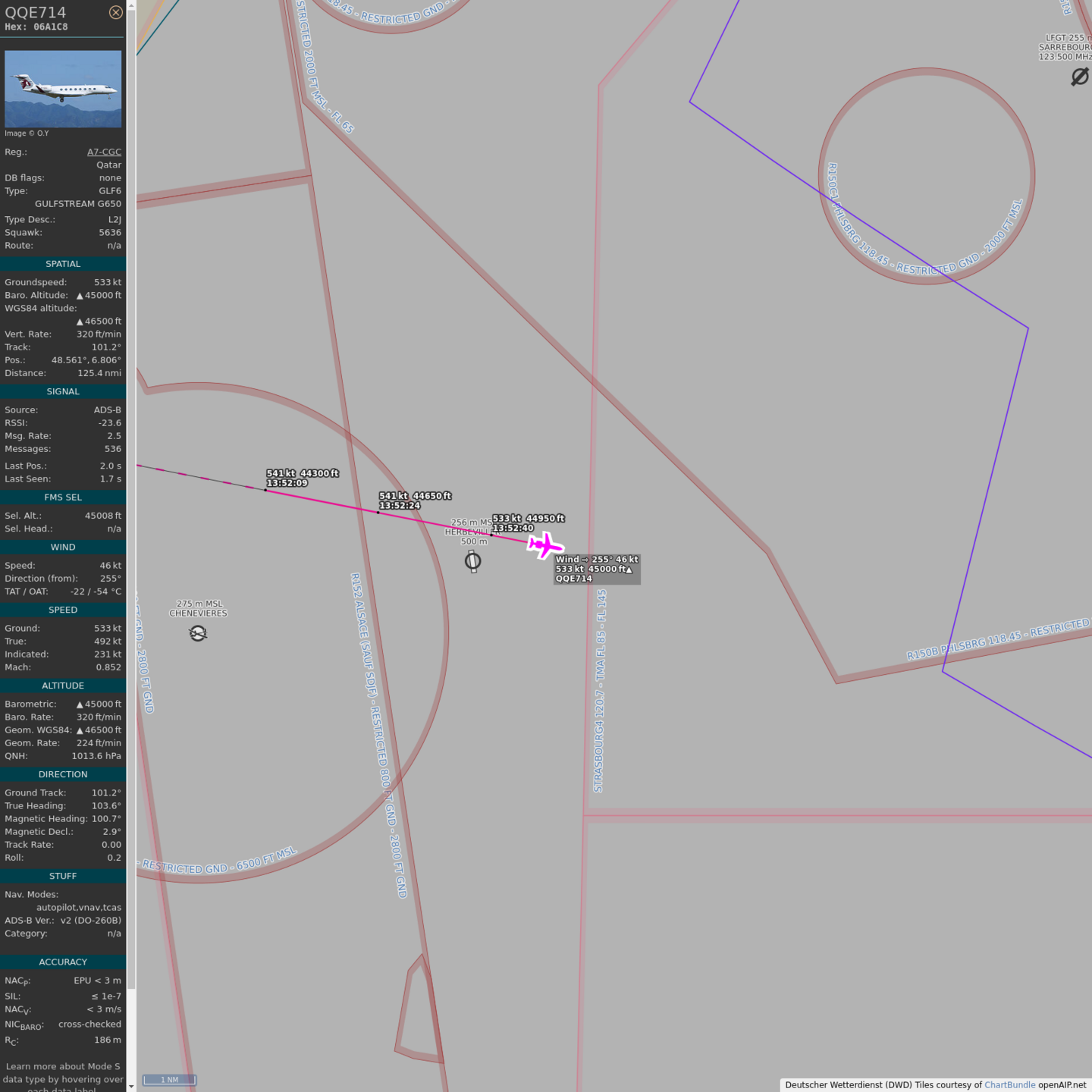
Task: Click the magenta QQE714 aircraft icon on map
Action: 545,545
